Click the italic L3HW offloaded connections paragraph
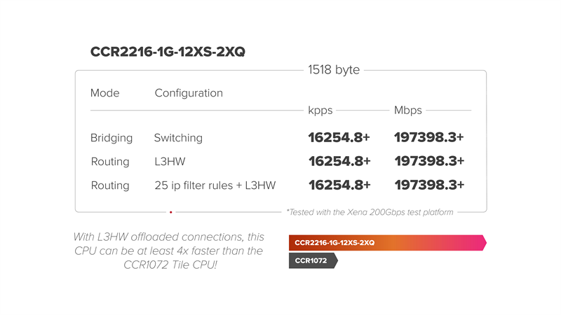Screen dimensions: 561x315 click(x=168, y=251)
